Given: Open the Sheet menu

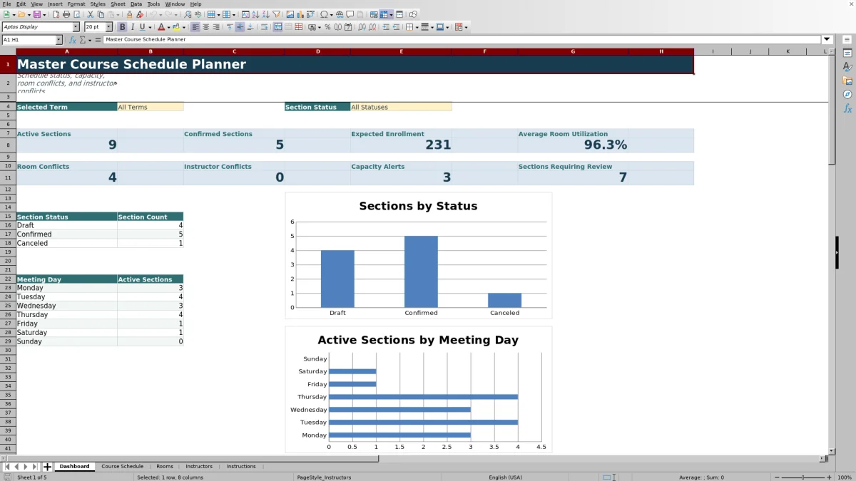Looking at the screenshot, I should point(118,4).
